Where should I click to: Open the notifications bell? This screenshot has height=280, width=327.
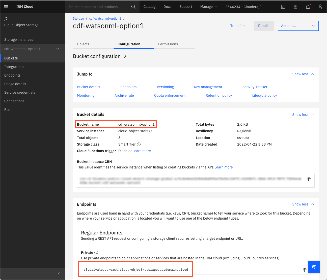tap(308, 7)
